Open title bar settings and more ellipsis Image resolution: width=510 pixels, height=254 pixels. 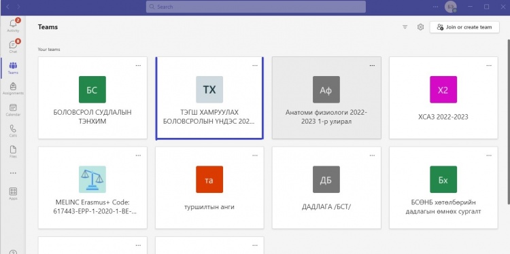point(435,7)
